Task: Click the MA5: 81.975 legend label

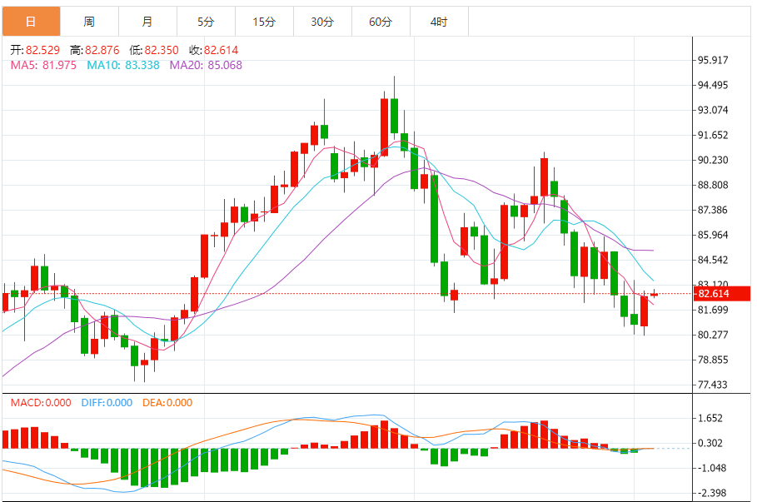Action: [x=43, y=65]
